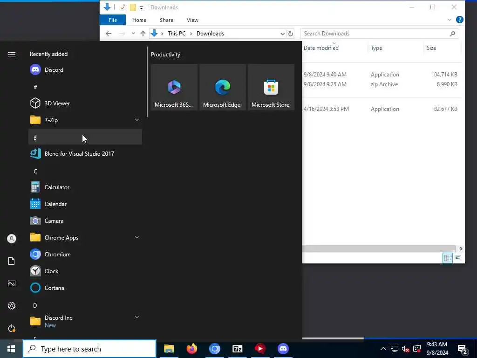Jump to letter C in app list
477x358 pixels.
(x=85, y=171)
